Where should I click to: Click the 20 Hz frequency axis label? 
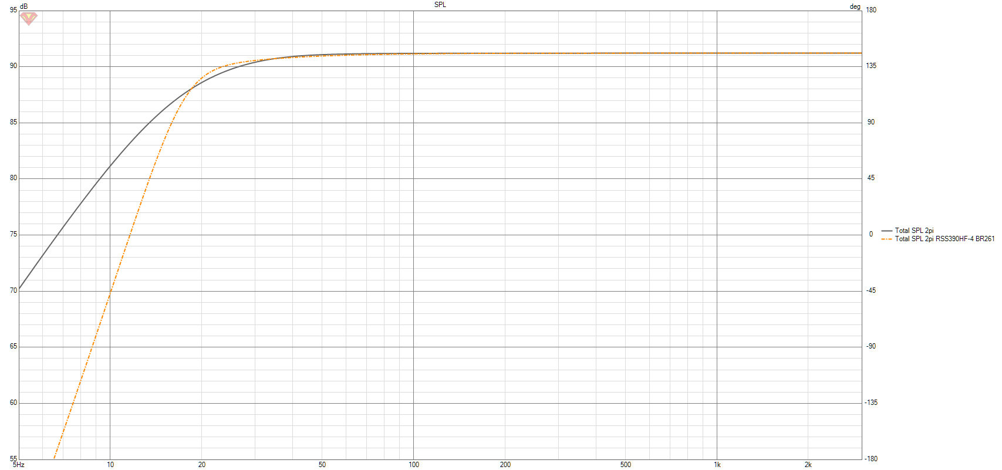click(x=202, y=465)
